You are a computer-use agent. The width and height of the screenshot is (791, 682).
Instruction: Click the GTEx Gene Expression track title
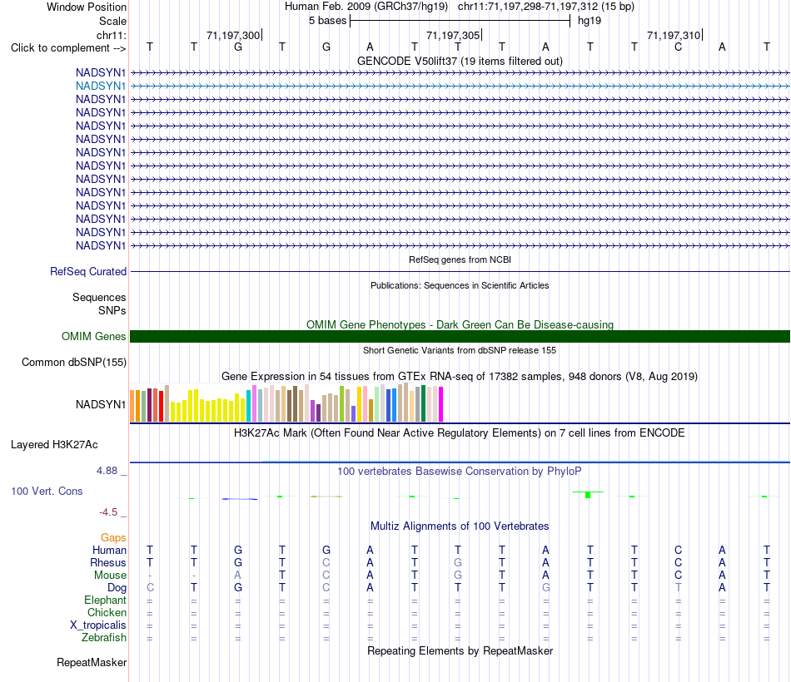460,377
